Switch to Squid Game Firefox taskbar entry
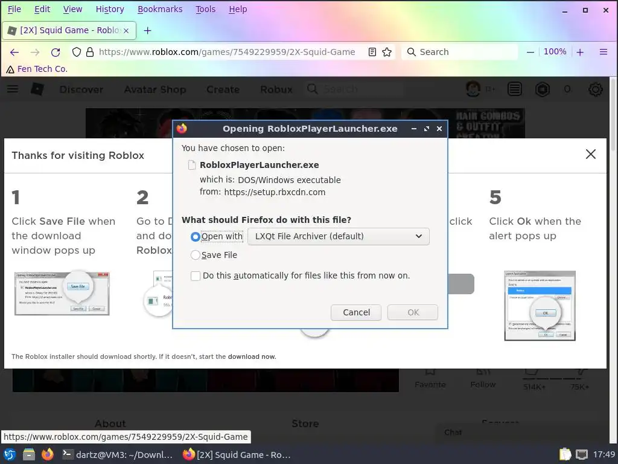 (x=237, y=454)
